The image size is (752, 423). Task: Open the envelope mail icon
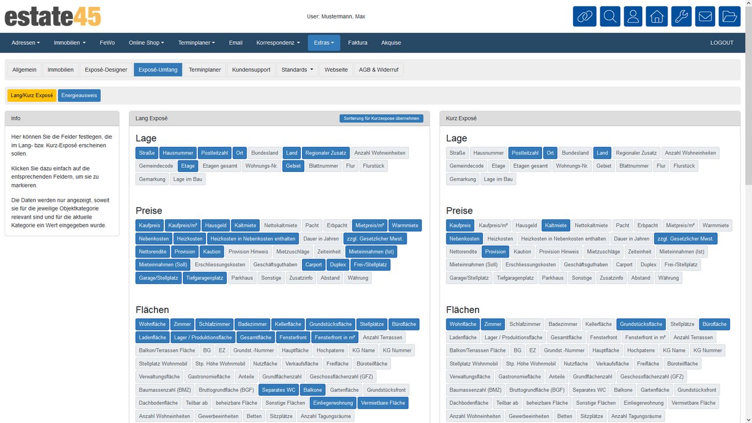tap(705, 16)
